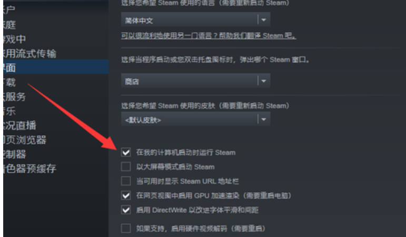Click arrow icon of 商店 dropdown
The height and width of the screenshot is (237, 406).
coord(264,81)
